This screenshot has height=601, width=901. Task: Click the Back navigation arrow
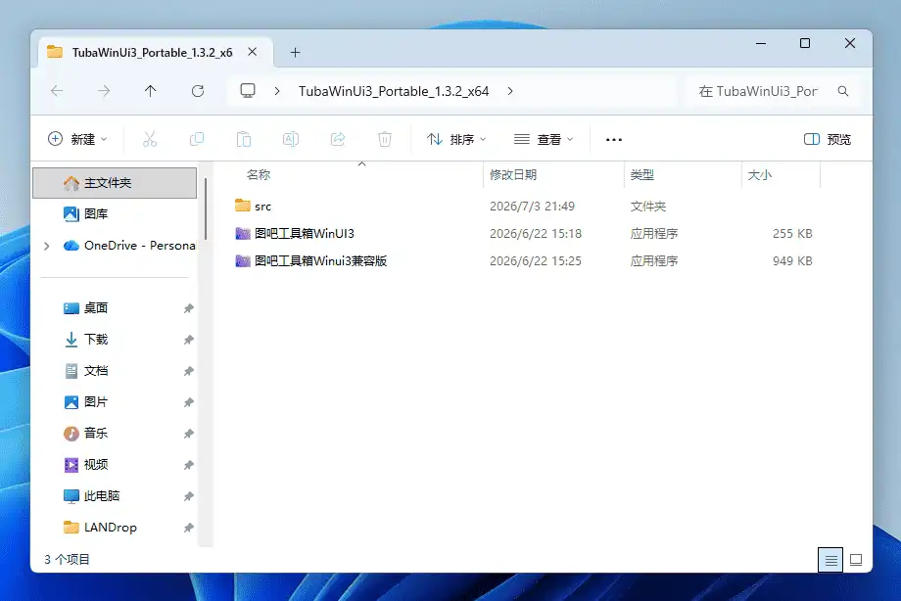pyautogui.click(x=57, y=91)
